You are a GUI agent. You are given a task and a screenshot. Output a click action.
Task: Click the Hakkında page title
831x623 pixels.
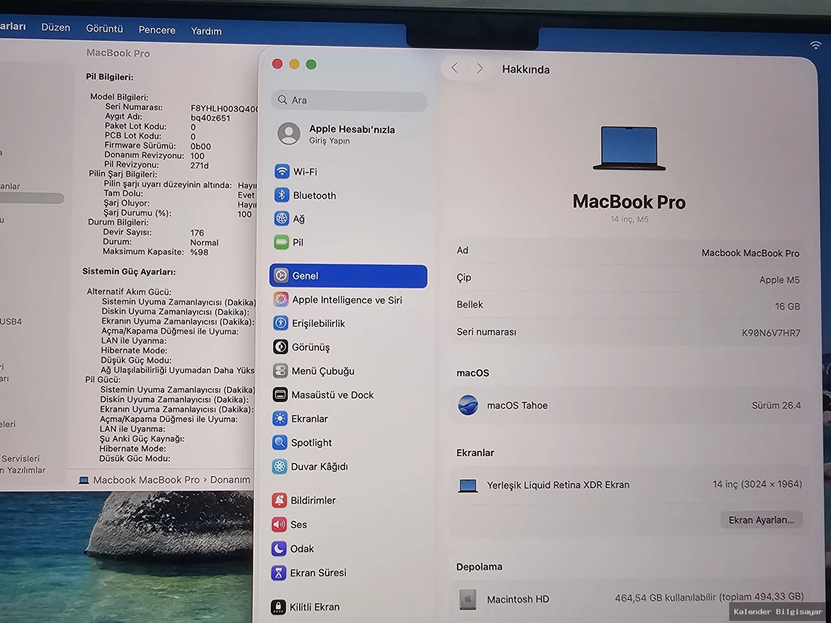click(x=526, y=70)
